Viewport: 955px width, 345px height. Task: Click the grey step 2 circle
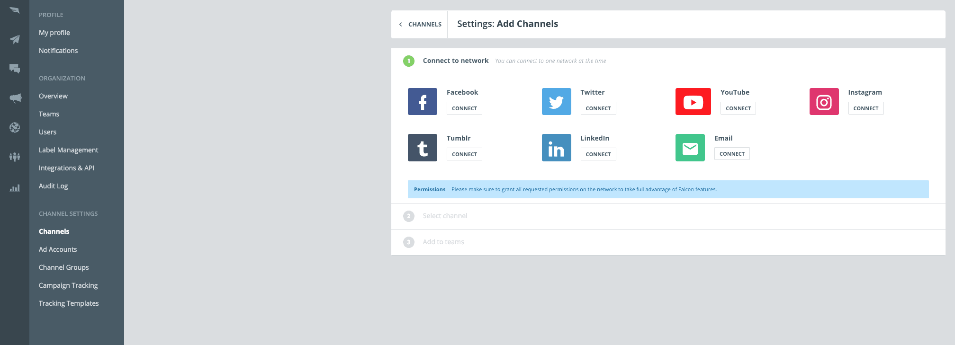click(409, 216)
